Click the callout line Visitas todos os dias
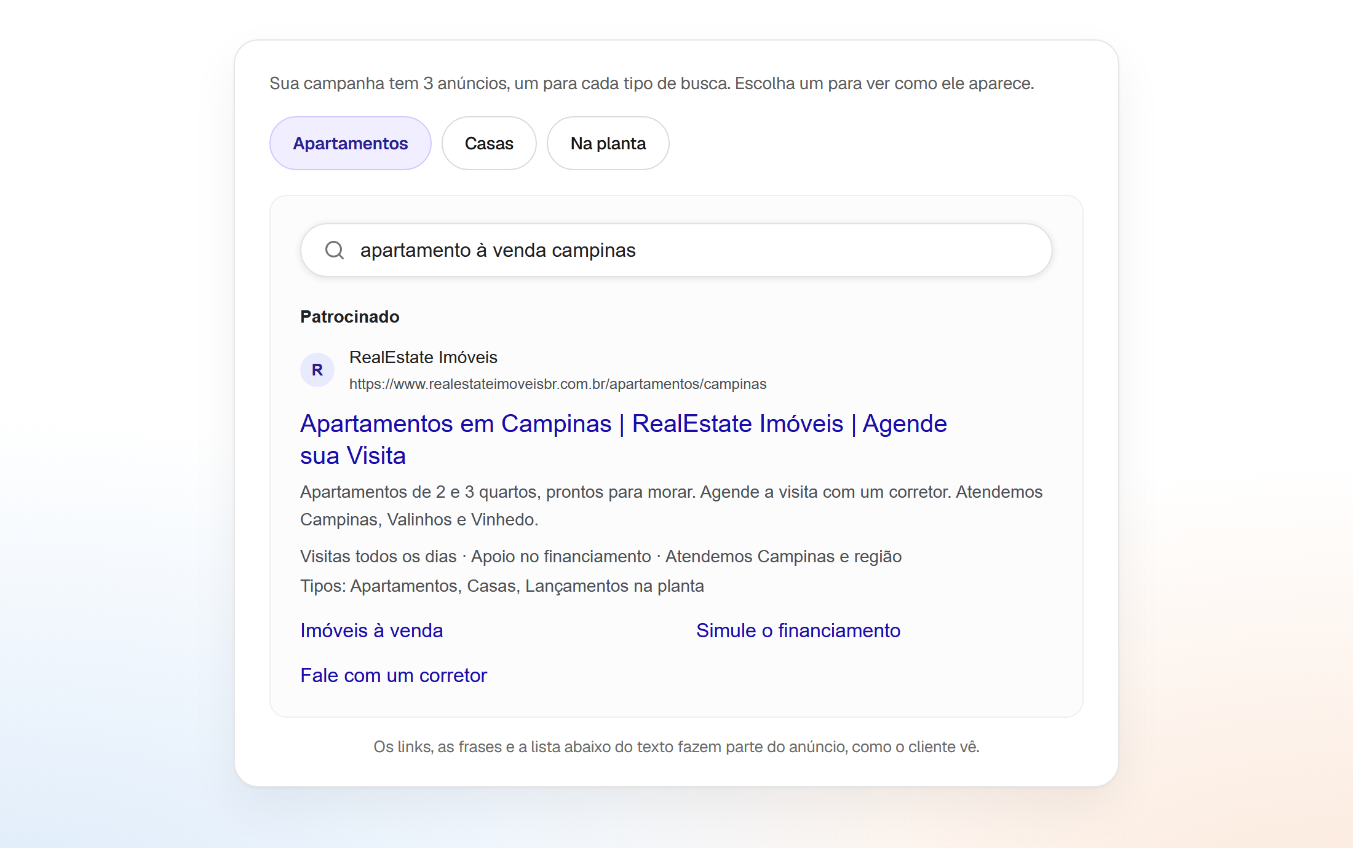The height and width of the screenshot is (848, 1353). click(x=601, y=556)
